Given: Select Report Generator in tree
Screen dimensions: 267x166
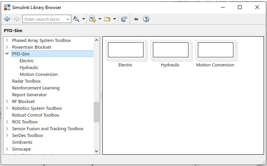Looking at the screenshot, I should coord(29,95).
